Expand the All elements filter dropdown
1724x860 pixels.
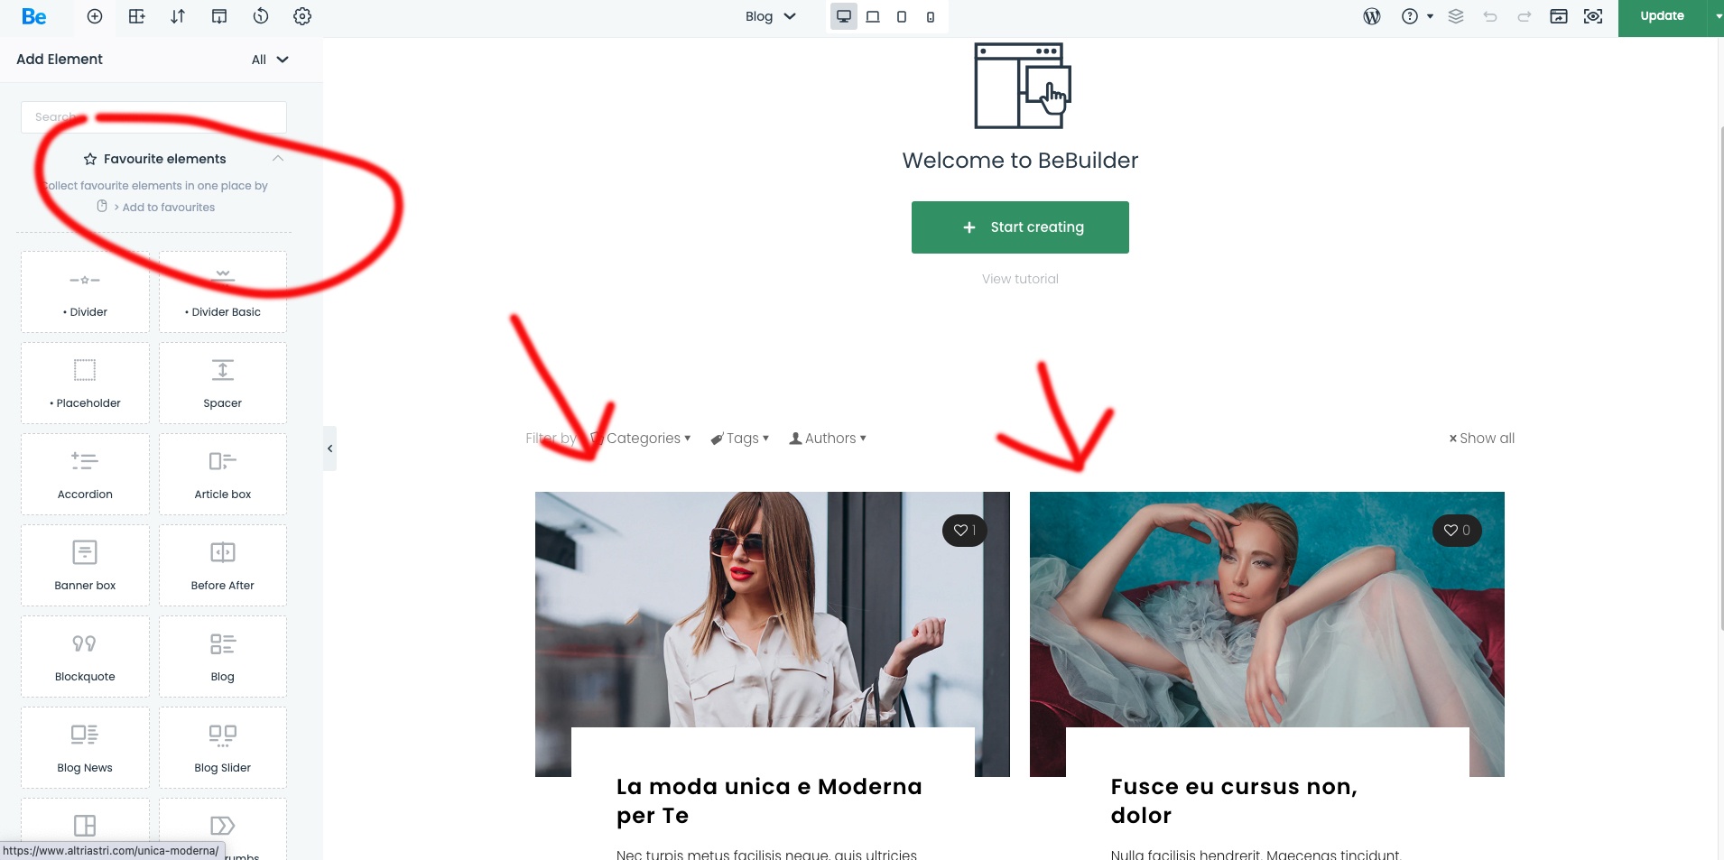(269, 60)
